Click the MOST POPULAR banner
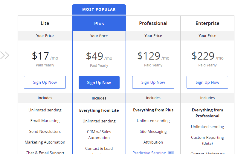Screen dimensions: 235x154 coord(99,10)
